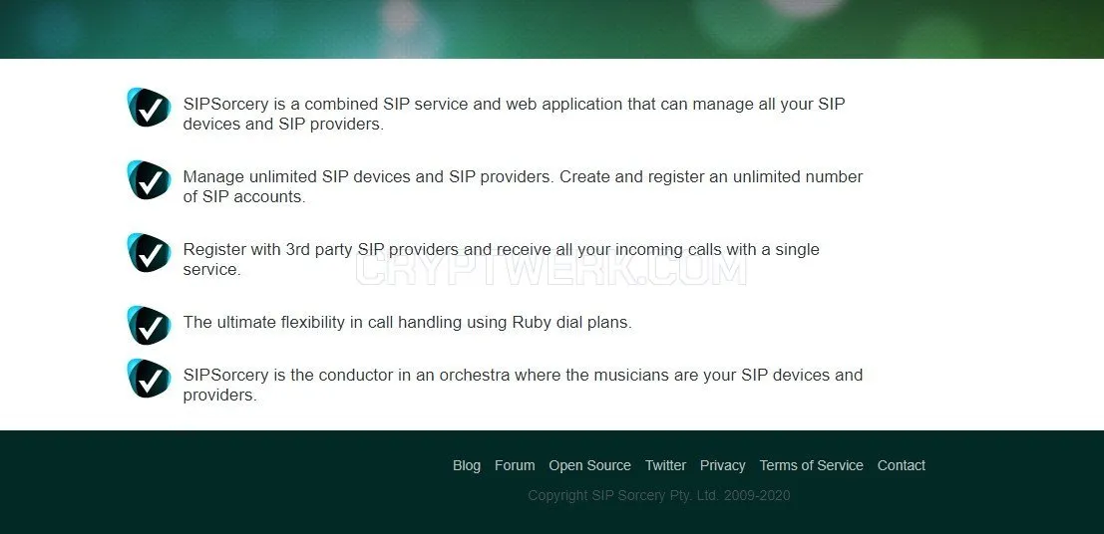Image resolution: width=1104 pixels, height=534 pixels.
Task: Click the 'Manage unlimited SIP devices' paragraph
Action: (524, 186)
